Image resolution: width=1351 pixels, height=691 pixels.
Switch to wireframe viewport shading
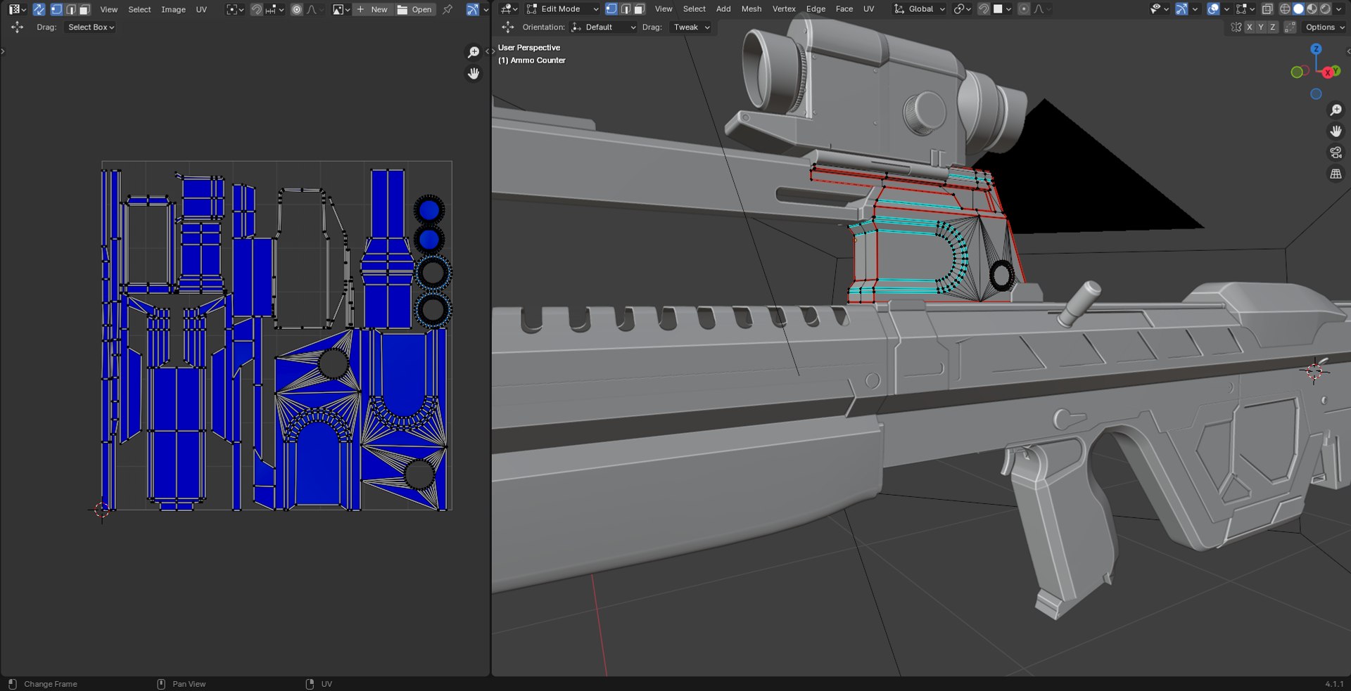tap(1285, 9)
